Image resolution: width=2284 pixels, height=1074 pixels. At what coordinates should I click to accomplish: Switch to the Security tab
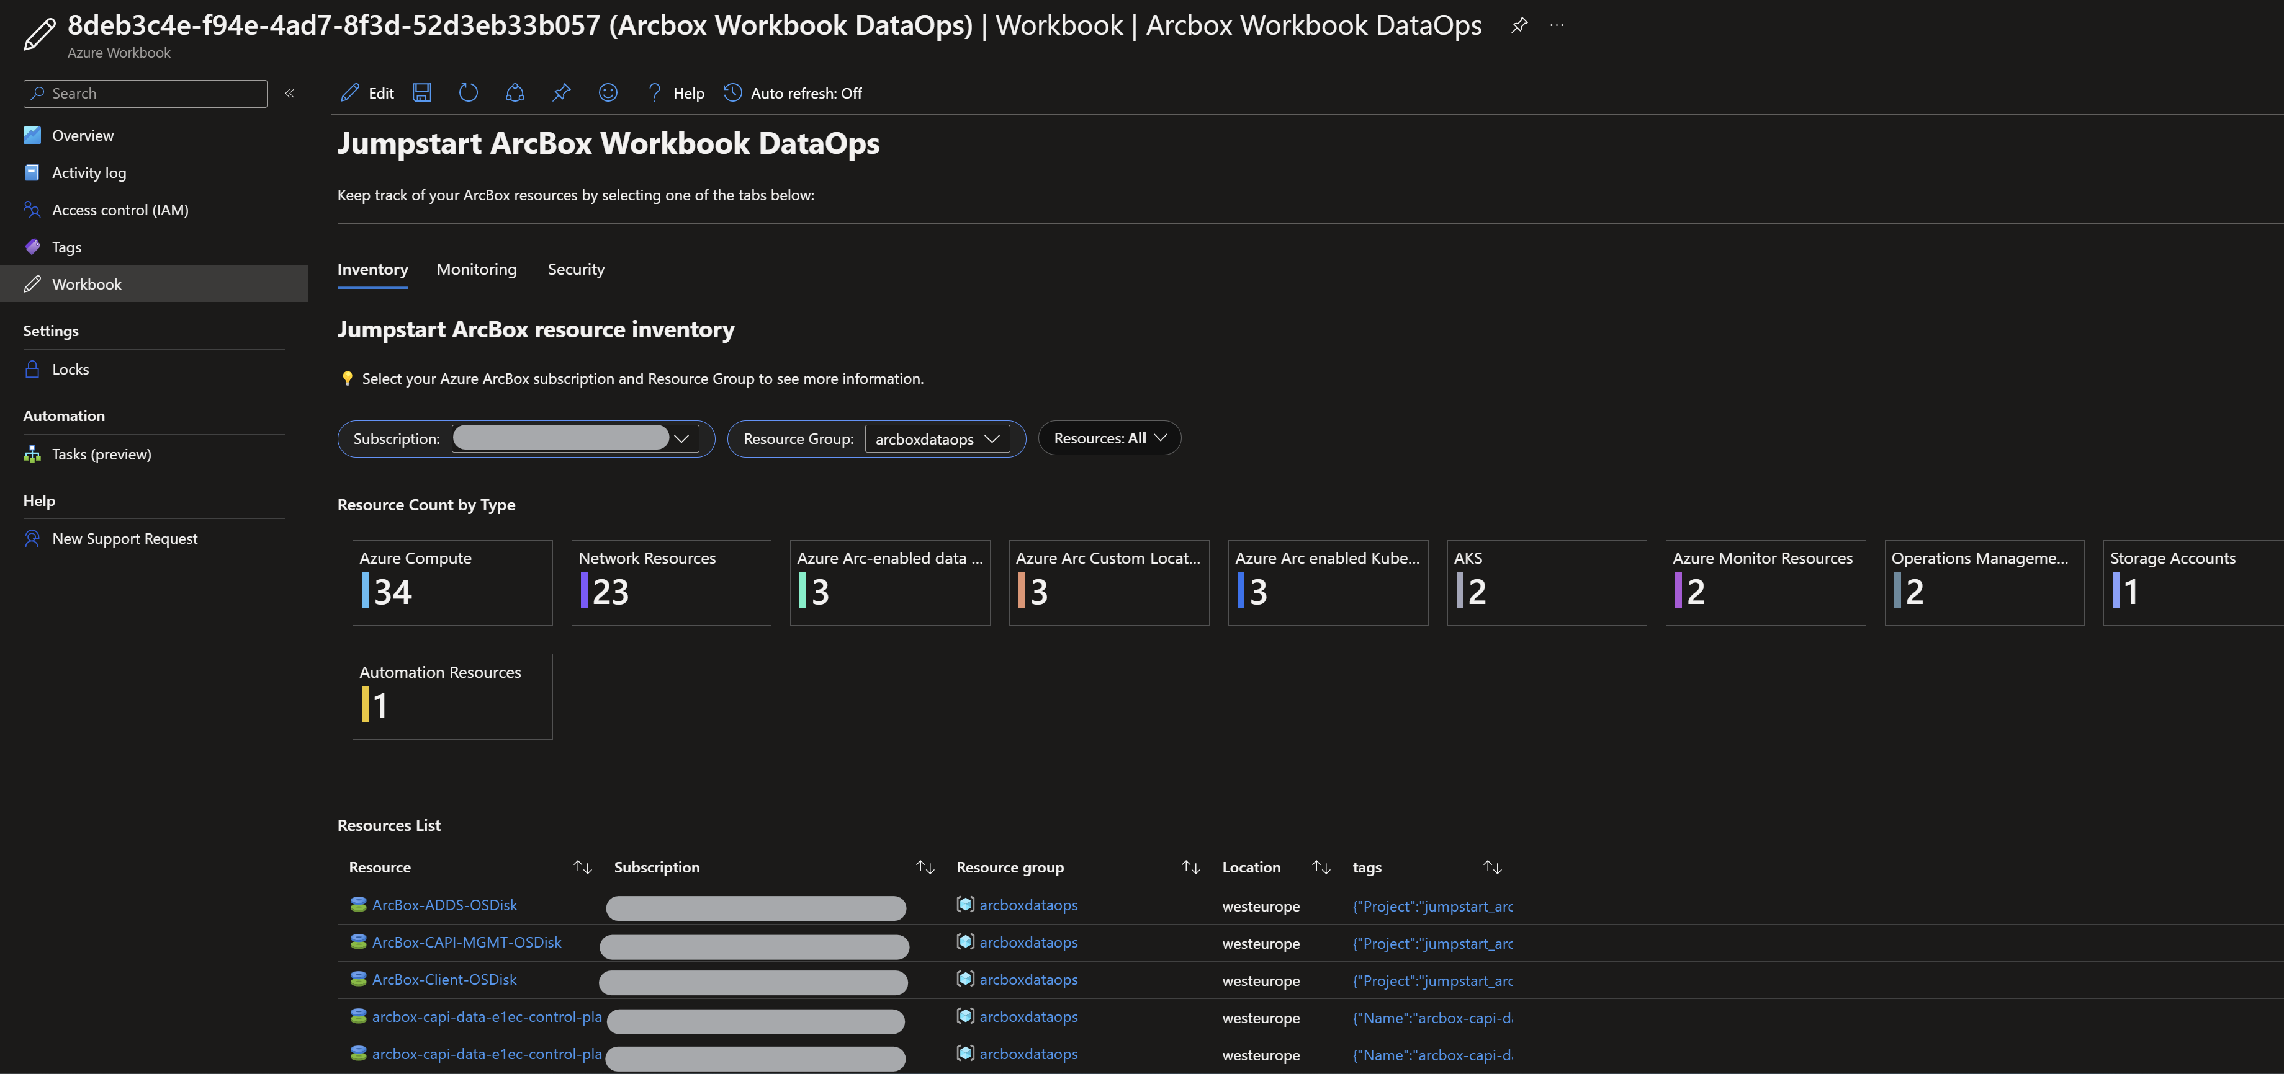click(577, 269)
